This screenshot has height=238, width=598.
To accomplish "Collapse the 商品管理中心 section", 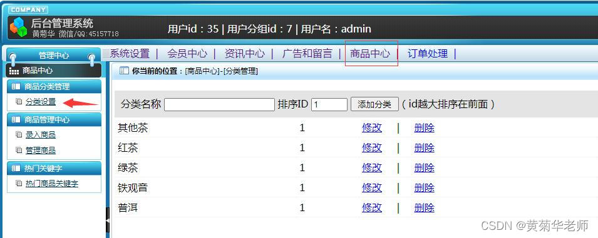I will (54, 120).
